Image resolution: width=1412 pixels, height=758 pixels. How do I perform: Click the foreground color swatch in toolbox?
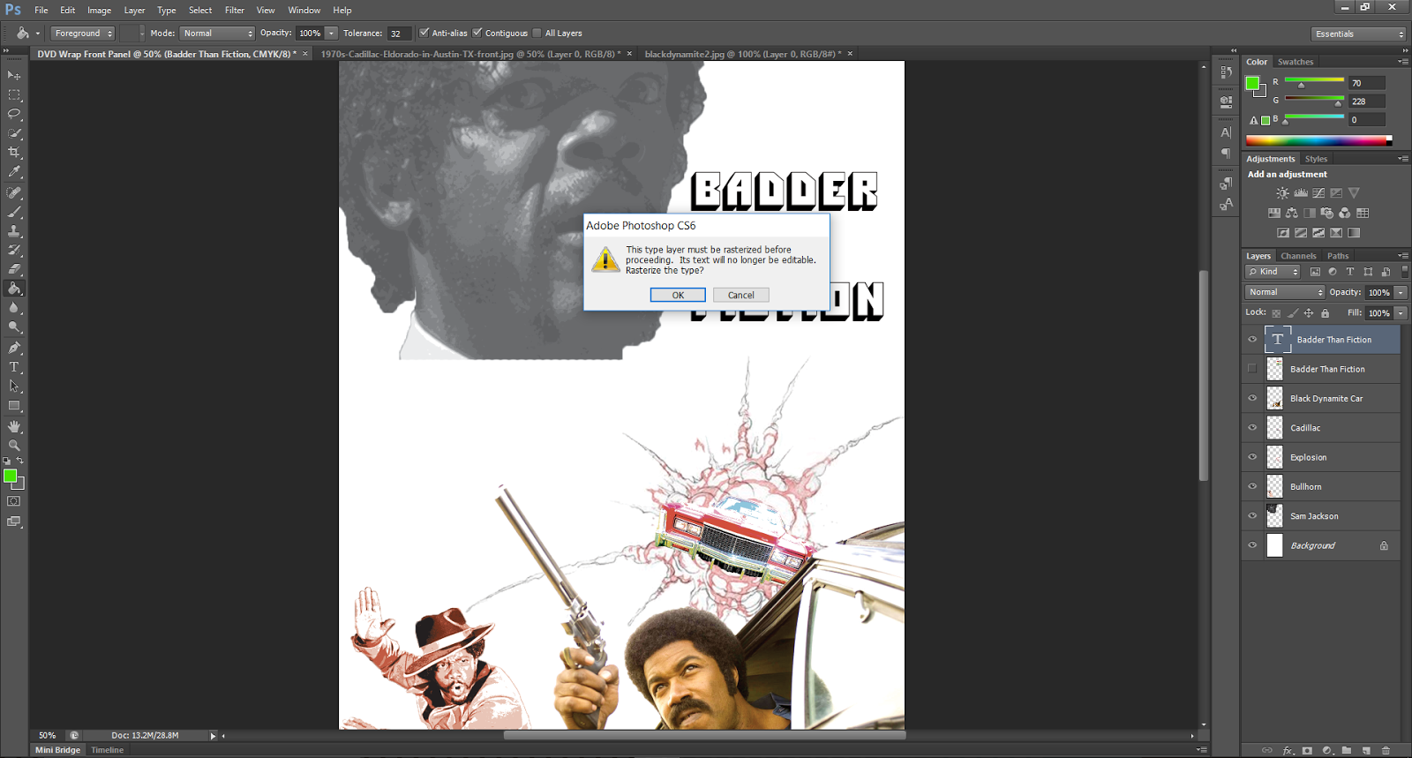tap(10, 477)
